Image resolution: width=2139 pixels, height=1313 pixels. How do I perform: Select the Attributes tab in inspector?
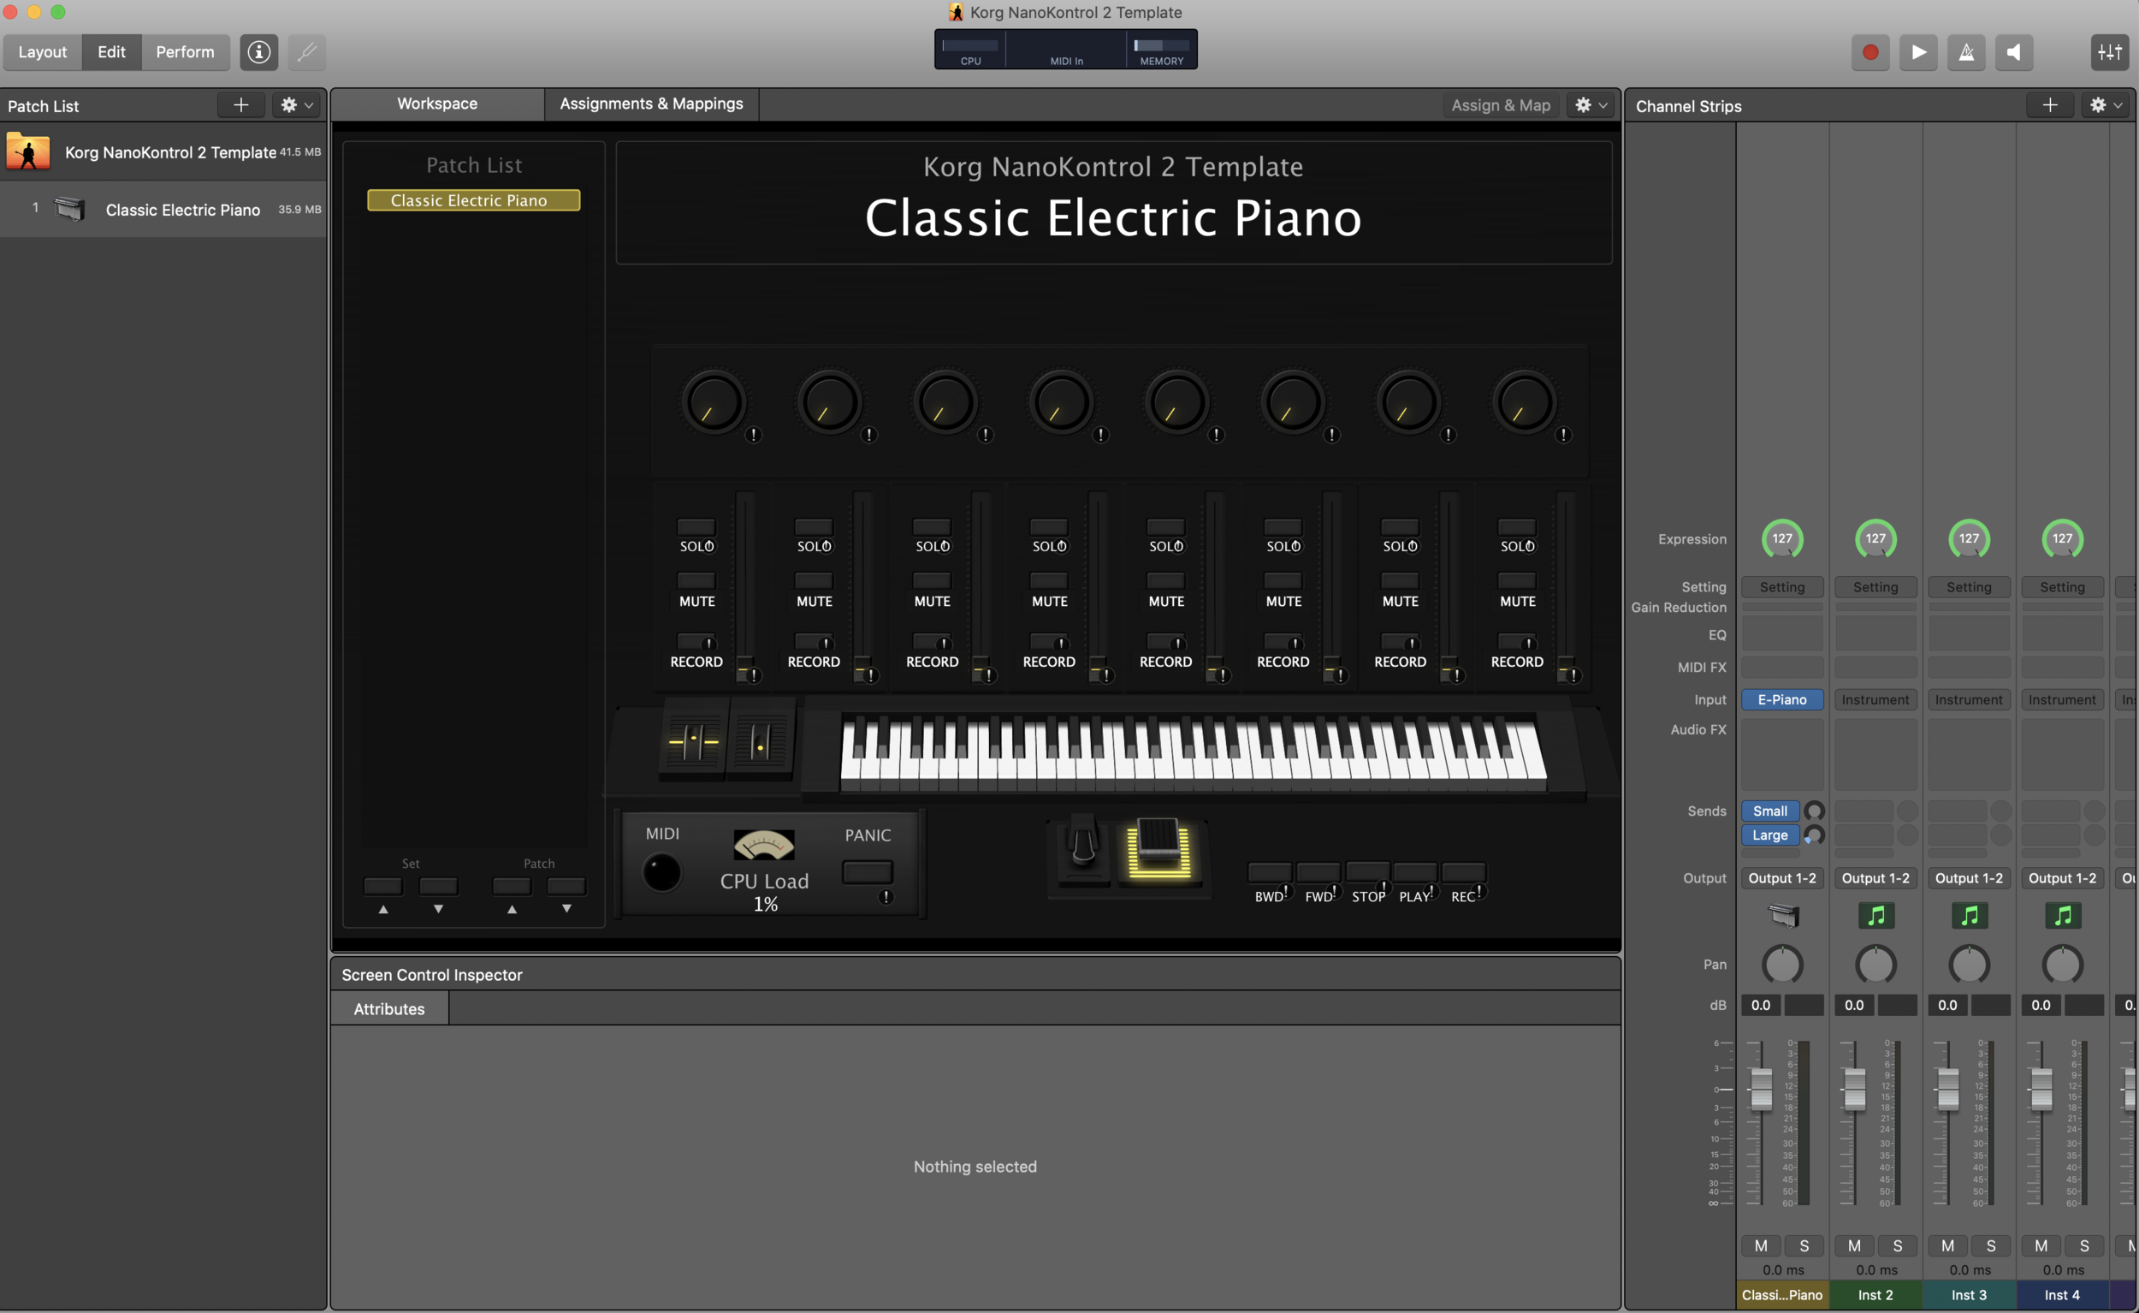(389, 1009)
